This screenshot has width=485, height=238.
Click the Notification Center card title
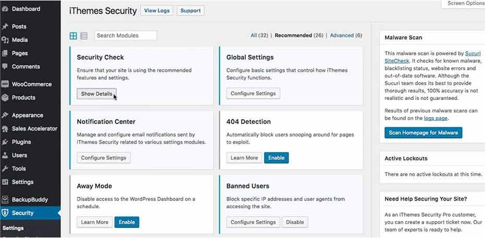[106, 121]
